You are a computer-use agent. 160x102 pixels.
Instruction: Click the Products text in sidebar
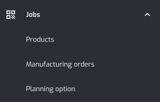(x=40, y=39)
